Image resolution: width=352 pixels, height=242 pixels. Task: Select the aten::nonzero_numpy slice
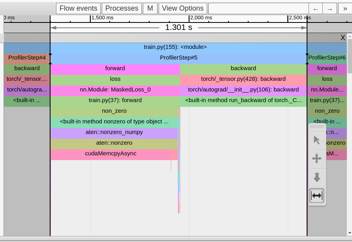point(114,132)
